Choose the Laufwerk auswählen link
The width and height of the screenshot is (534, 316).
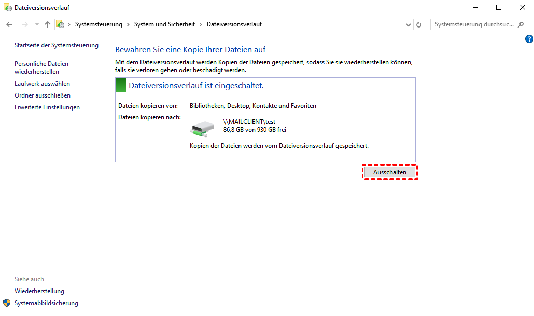tap(42, 84)
